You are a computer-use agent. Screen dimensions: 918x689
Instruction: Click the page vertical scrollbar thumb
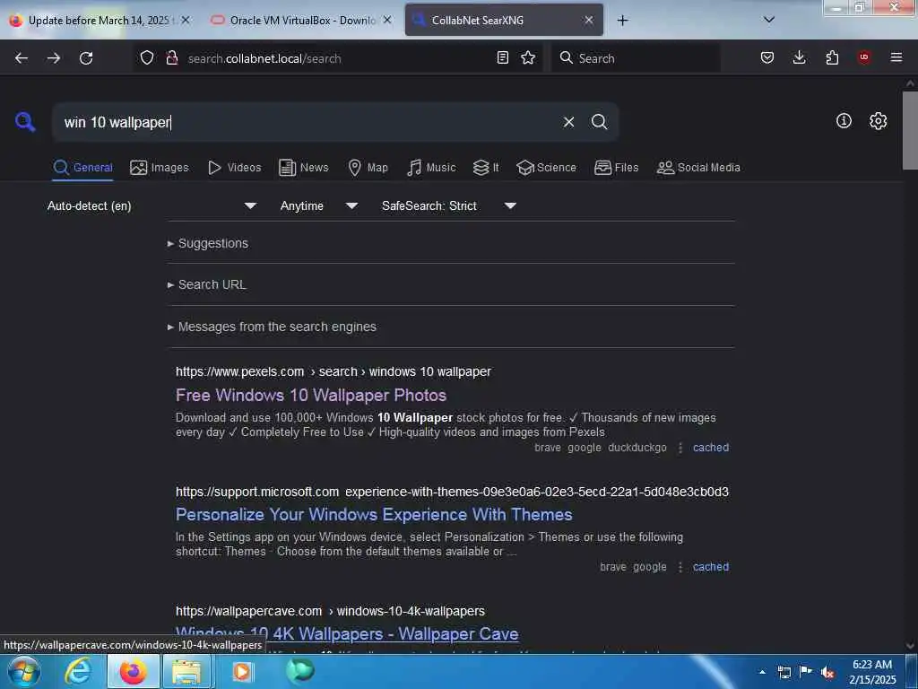pyautogui.click(x=910, y=130)
